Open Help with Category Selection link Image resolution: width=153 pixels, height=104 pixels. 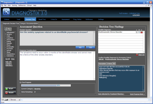click(9, 64)
